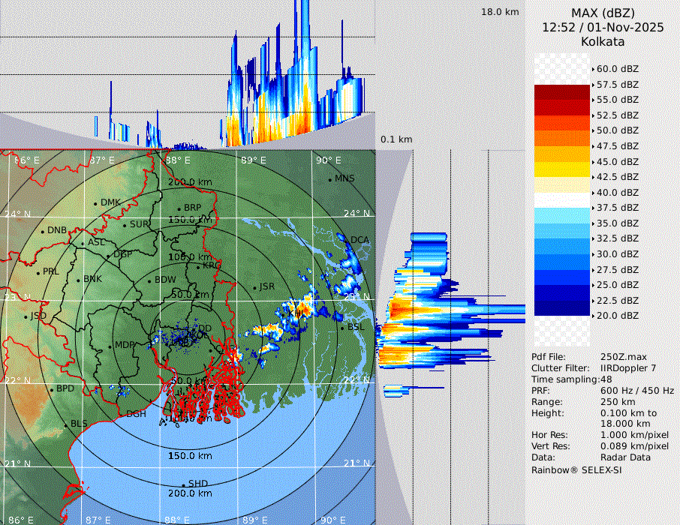Select the BDW station marker
The width and height of the screenshot is (680, 525).
pyautogui.click(x=150, y=280)
